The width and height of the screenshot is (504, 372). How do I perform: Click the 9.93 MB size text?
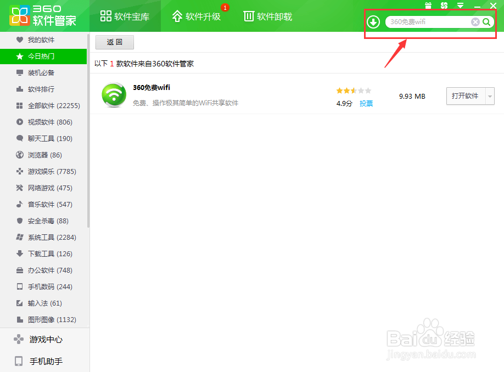[412, 97]
